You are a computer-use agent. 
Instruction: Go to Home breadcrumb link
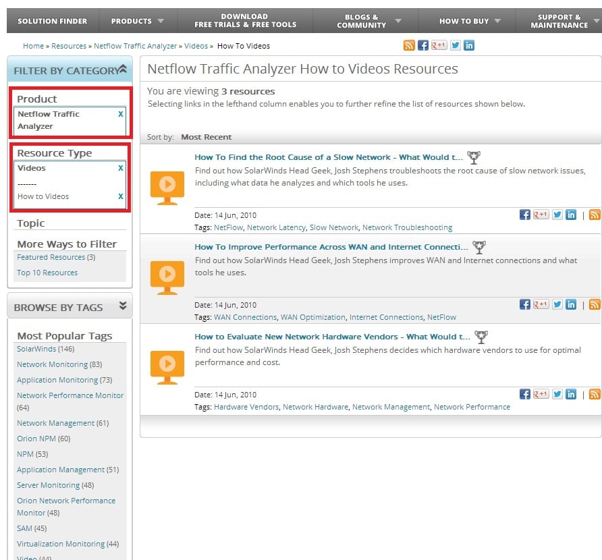pos(33,46)
